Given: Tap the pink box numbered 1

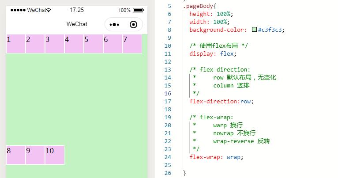Looking at the screenshot, I should tap(16, 44).
